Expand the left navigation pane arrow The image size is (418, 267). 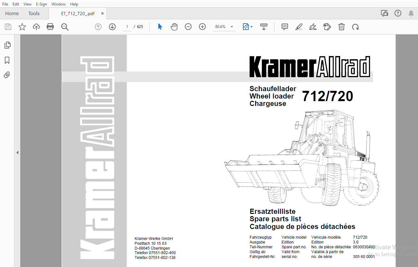pyautogui.click(x=17, y=152)
